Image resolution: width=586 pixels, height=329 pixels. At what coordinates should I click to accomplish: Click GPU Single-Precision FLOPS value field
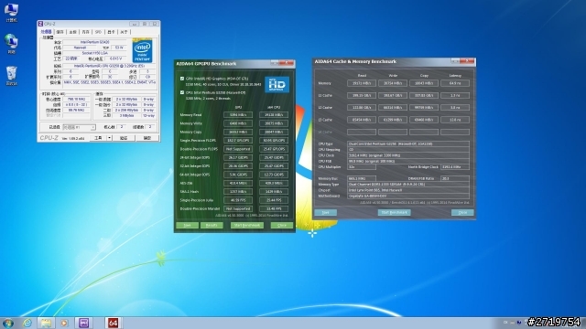(238, 141)
